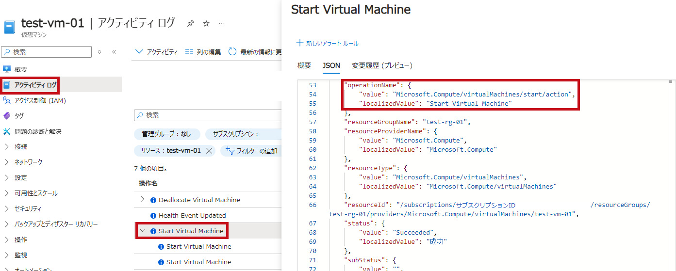Click the 操作名 column header
The height and width of the screenshot is (271, 676).
pos(148,183)
